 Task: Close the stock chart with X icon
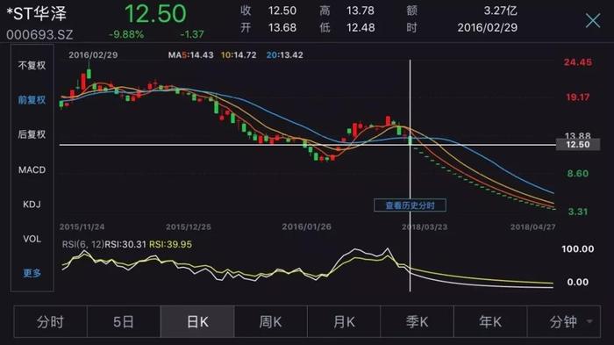click(x=592, y=20)
